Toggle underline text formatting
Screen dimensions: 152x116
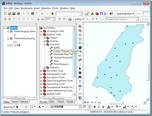click(103, 107)
